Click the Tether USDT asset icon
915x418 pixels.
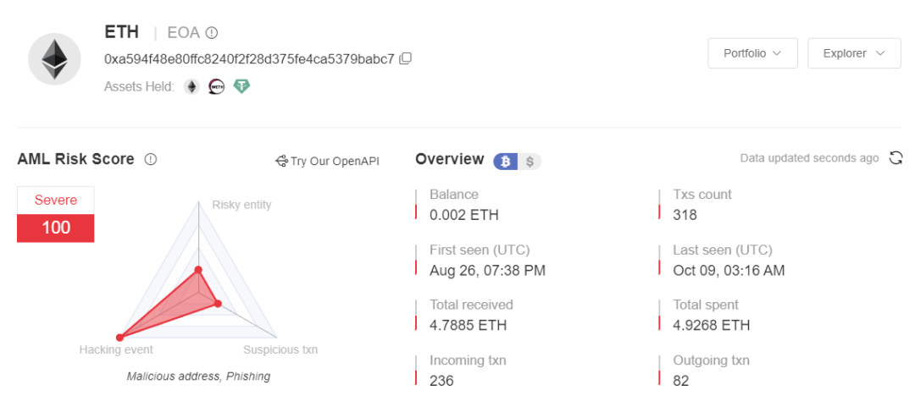(241, 87)
